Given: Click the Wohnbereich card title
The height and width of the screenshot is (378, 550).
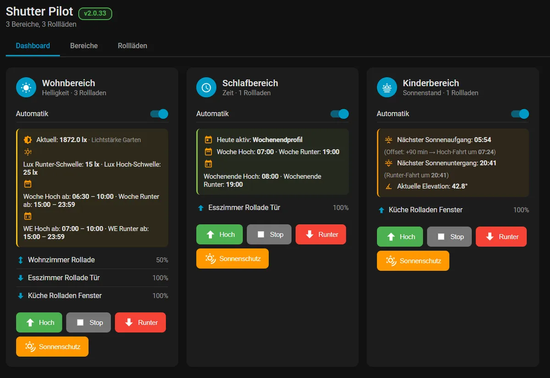Looking at the screenshot, I should click(x=69, y=83).
